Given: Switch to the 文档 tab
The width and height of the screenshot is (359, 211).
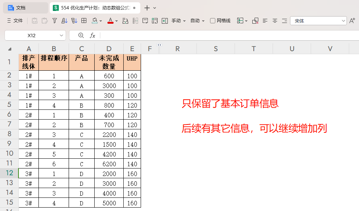Looking at the screenshot, I should coord(25,8).
